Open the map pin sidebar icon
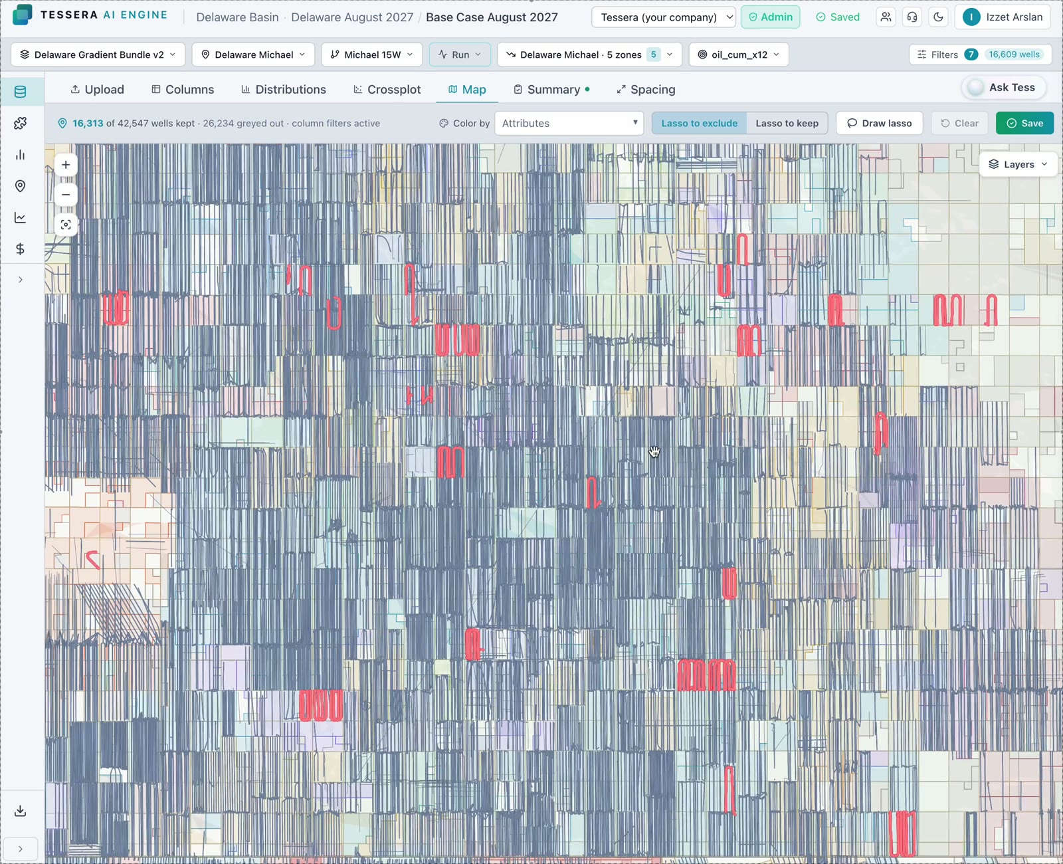 (21, 186)
